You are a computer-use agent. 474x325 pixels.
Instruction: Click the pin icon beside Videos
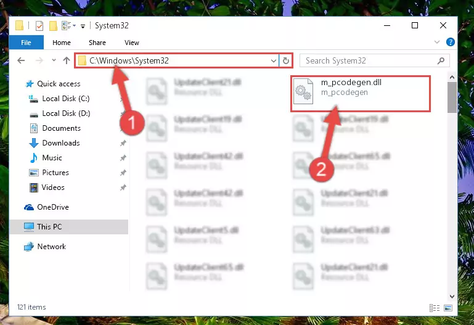tap(123, 187)
